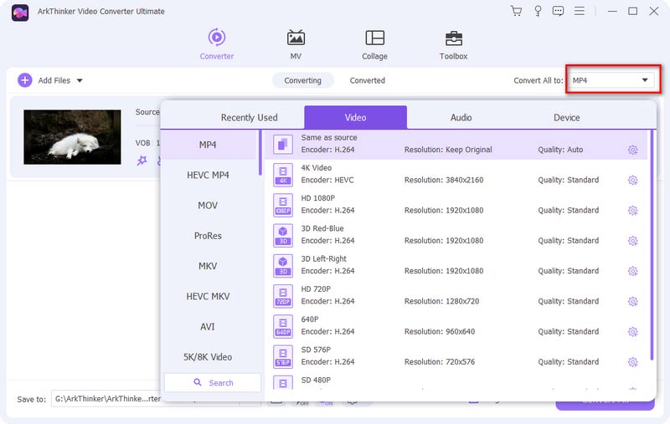The image size is (670, 424).
Task: Maximize the ArkThinker window
Action: click(633, 12)
